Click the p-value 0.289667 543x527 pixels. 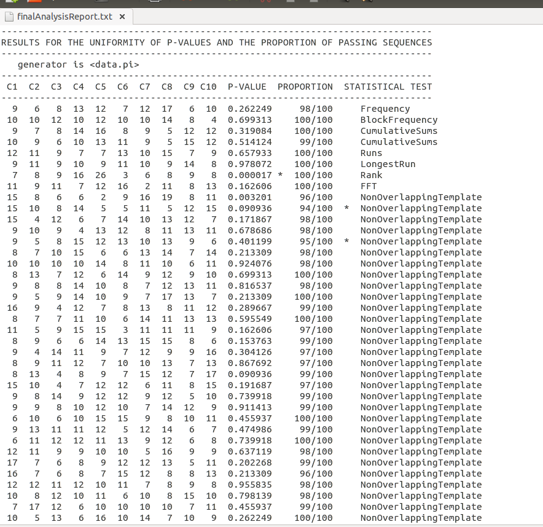point(249,308)
